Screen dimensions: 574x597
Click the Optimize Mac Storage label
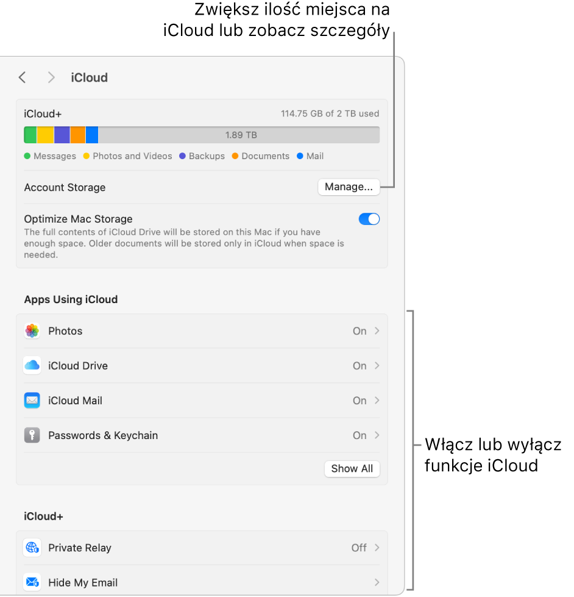point(79,219)
